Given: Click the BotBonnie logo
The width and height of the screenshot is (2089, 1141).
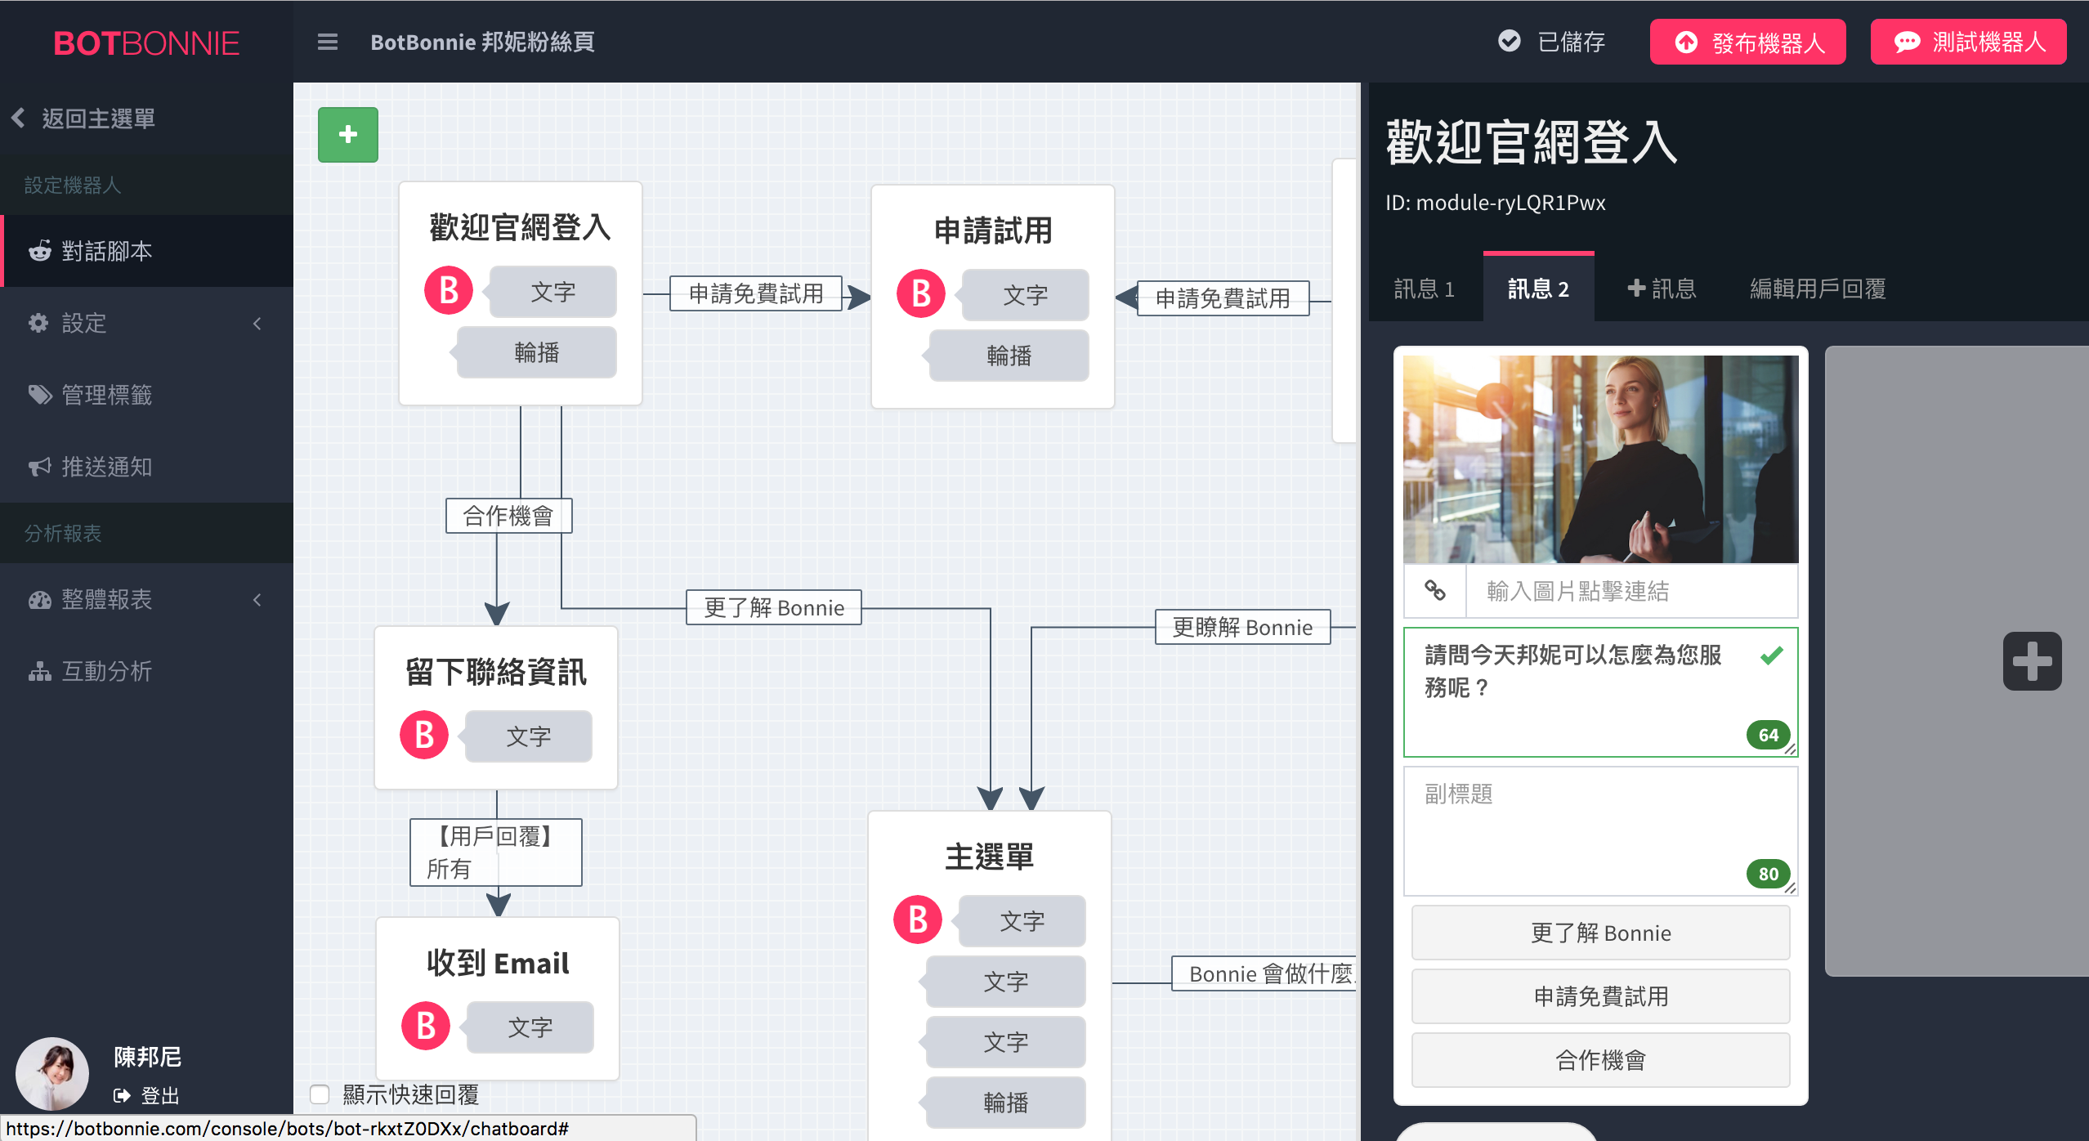Looking at the screenshot, I should click(146, 43).
